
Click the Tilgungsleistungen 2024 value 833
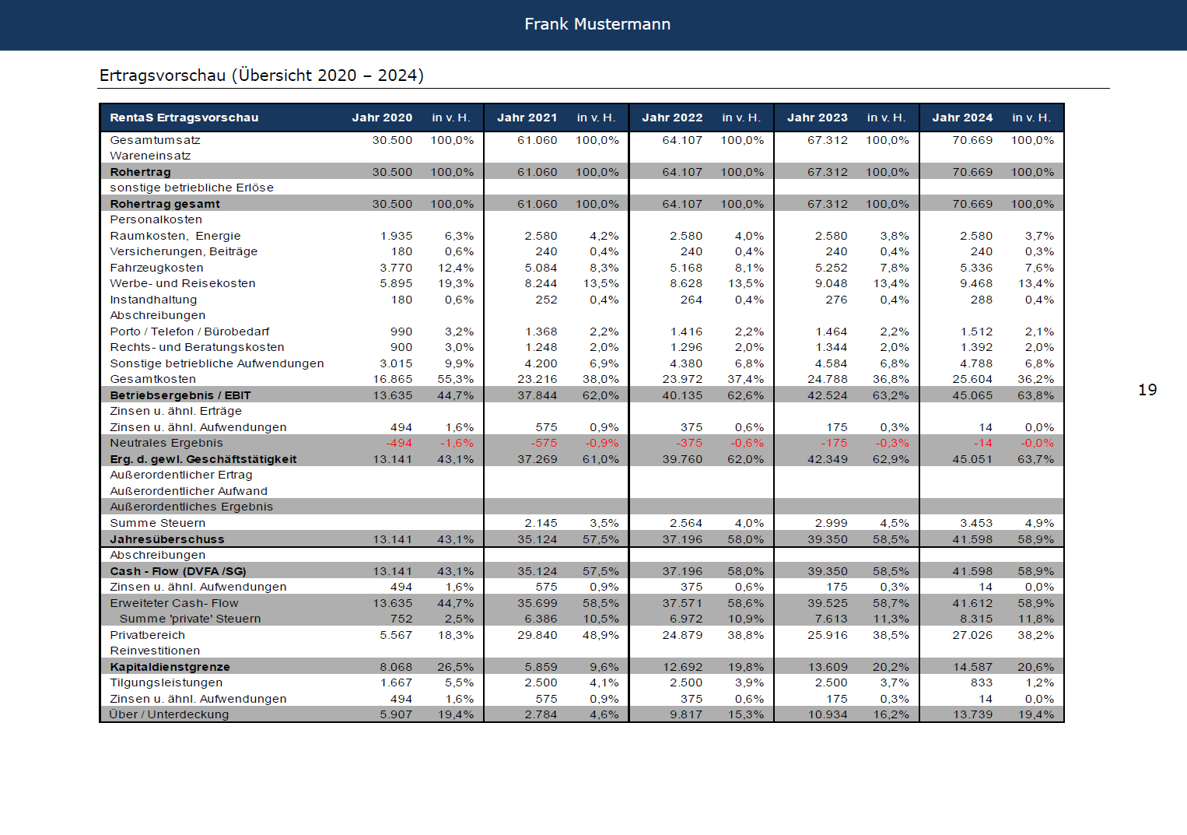[982, 682]
